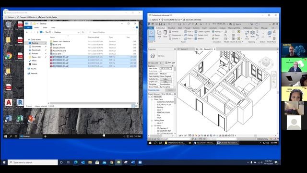Choose the Ceiling tool in Build panel
This screenshot has width=307, height=173.
(x=189, y=35)
